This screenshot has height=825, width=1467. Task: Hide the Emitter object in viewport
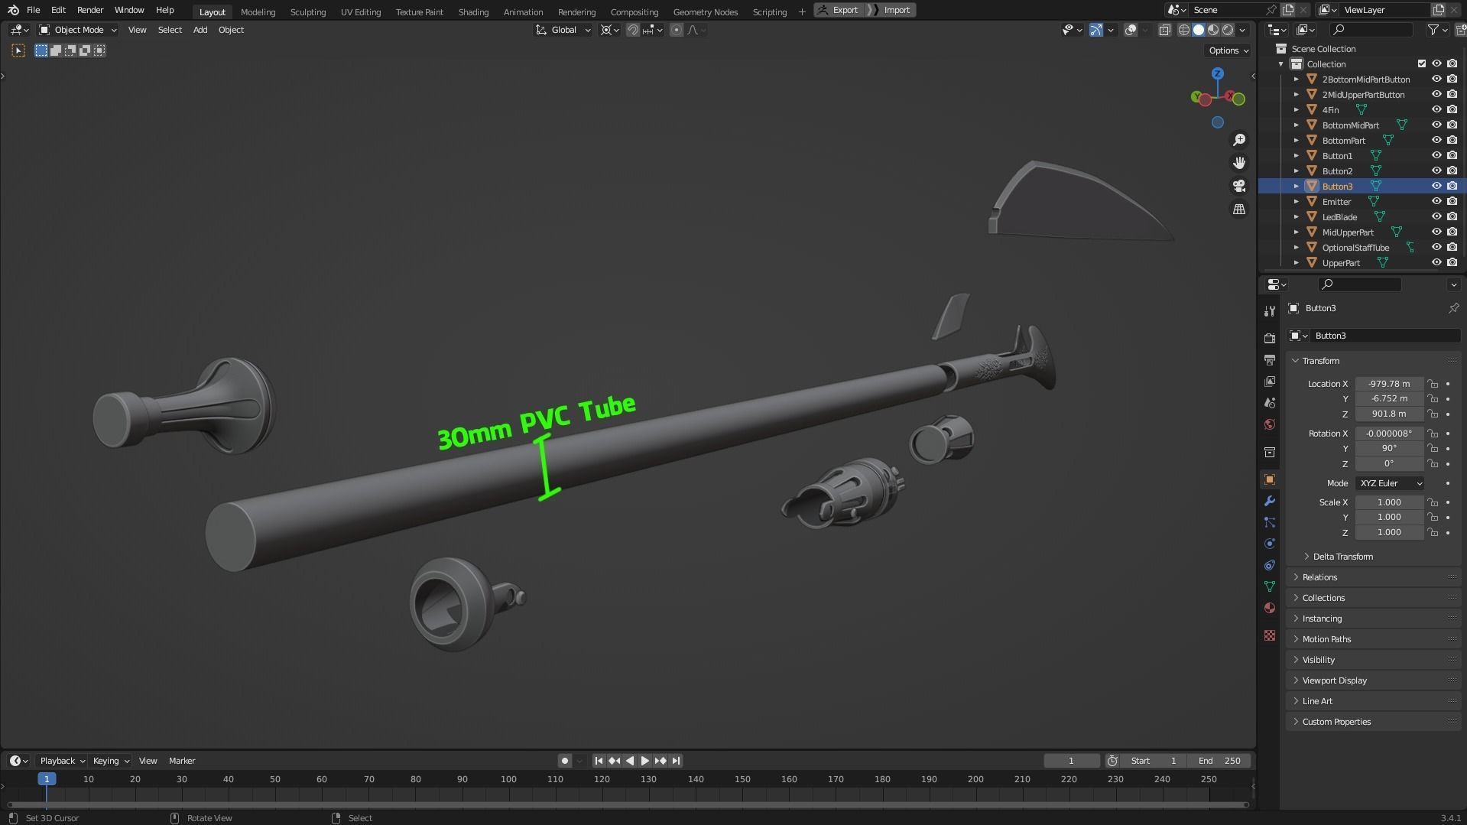[x=1436, y=202]
